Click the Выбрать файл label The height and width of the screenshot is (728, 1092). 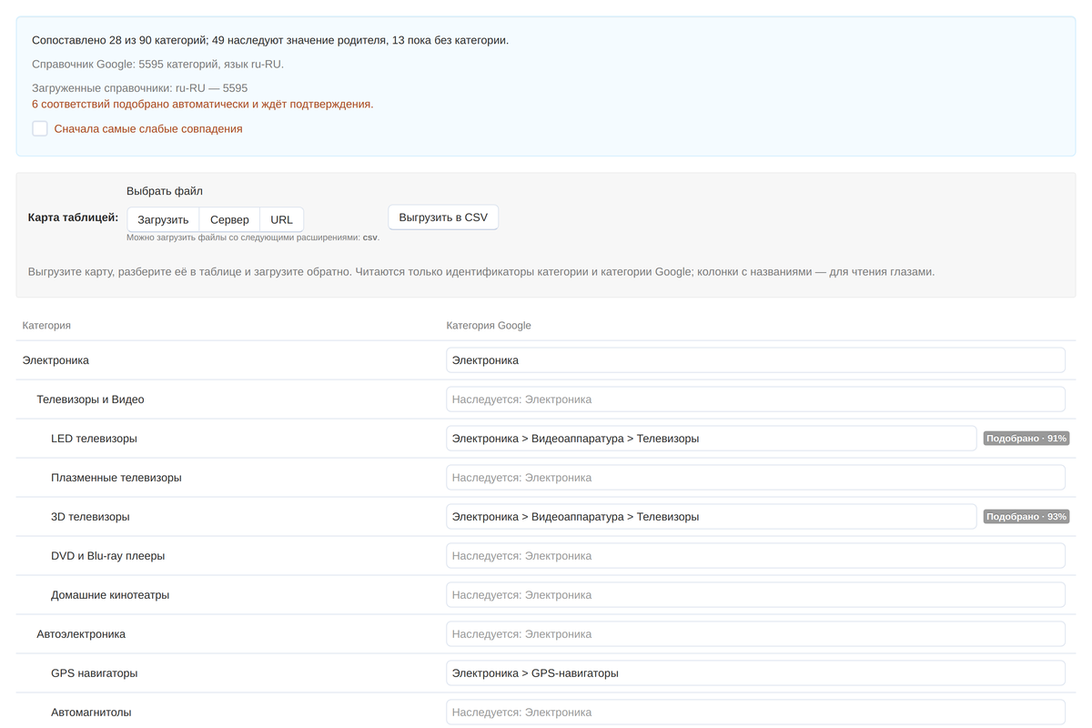click(165, 191)
